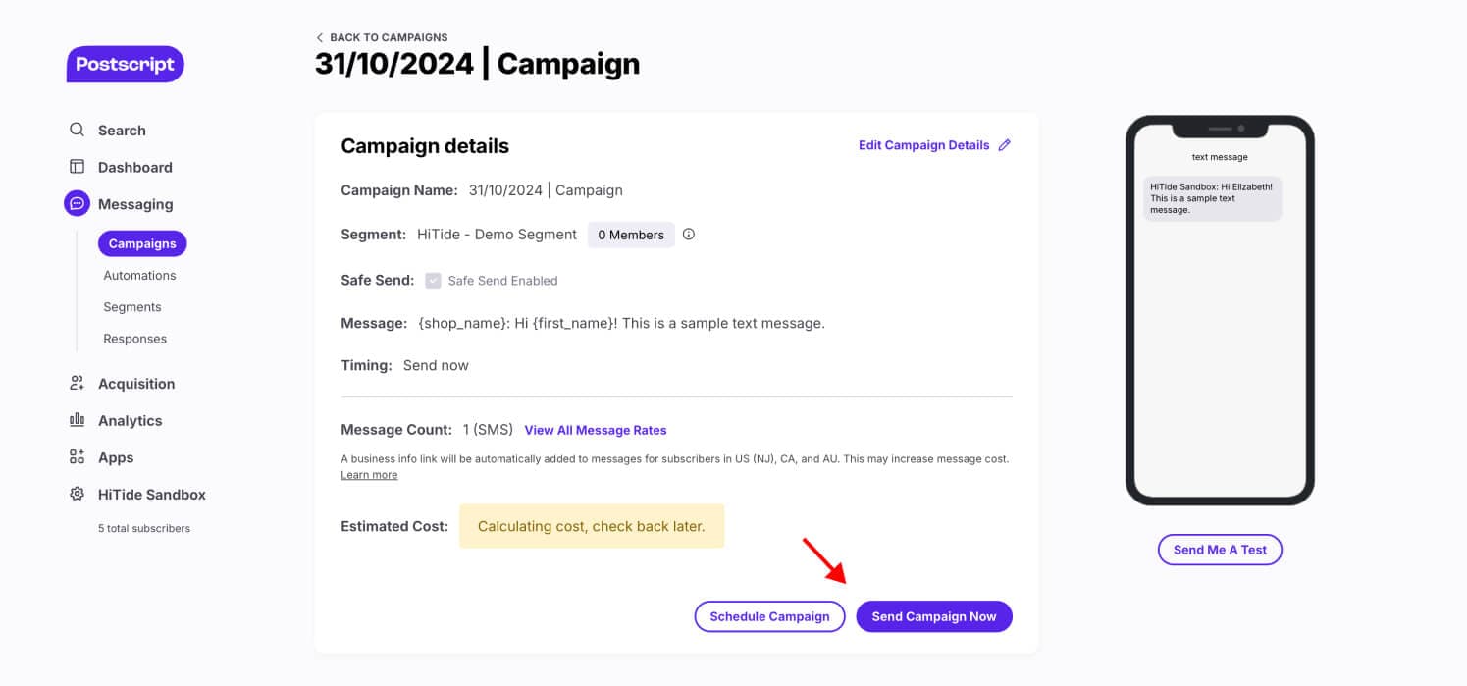This screenshot has height=686, width=1467.
Task: Click the Postscript logo
Action: coord(126,65)
